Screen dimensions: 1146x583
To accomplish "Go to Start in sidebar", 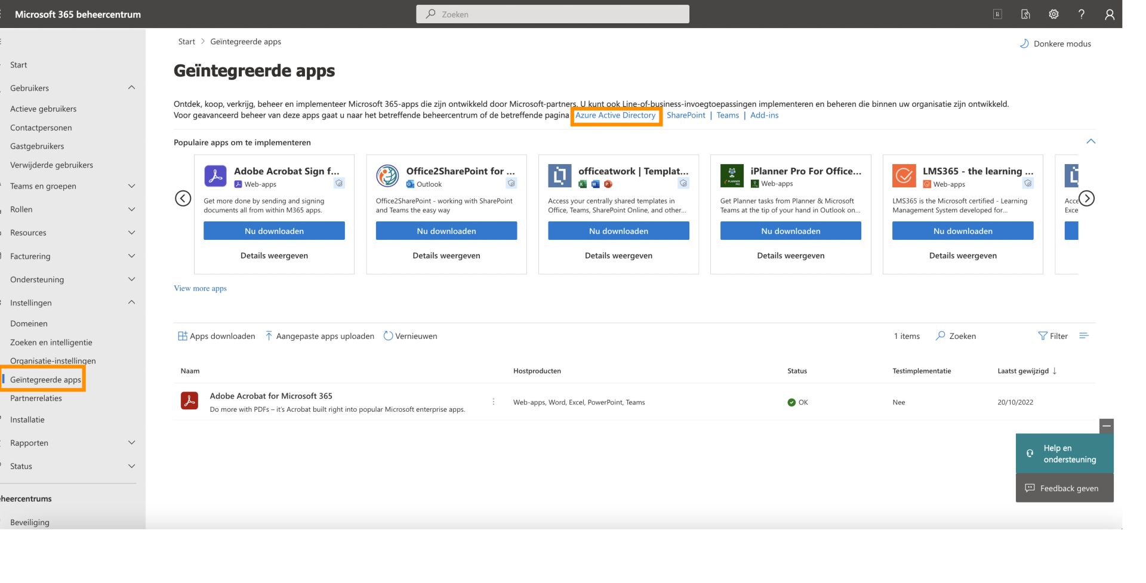I will 19,65.
